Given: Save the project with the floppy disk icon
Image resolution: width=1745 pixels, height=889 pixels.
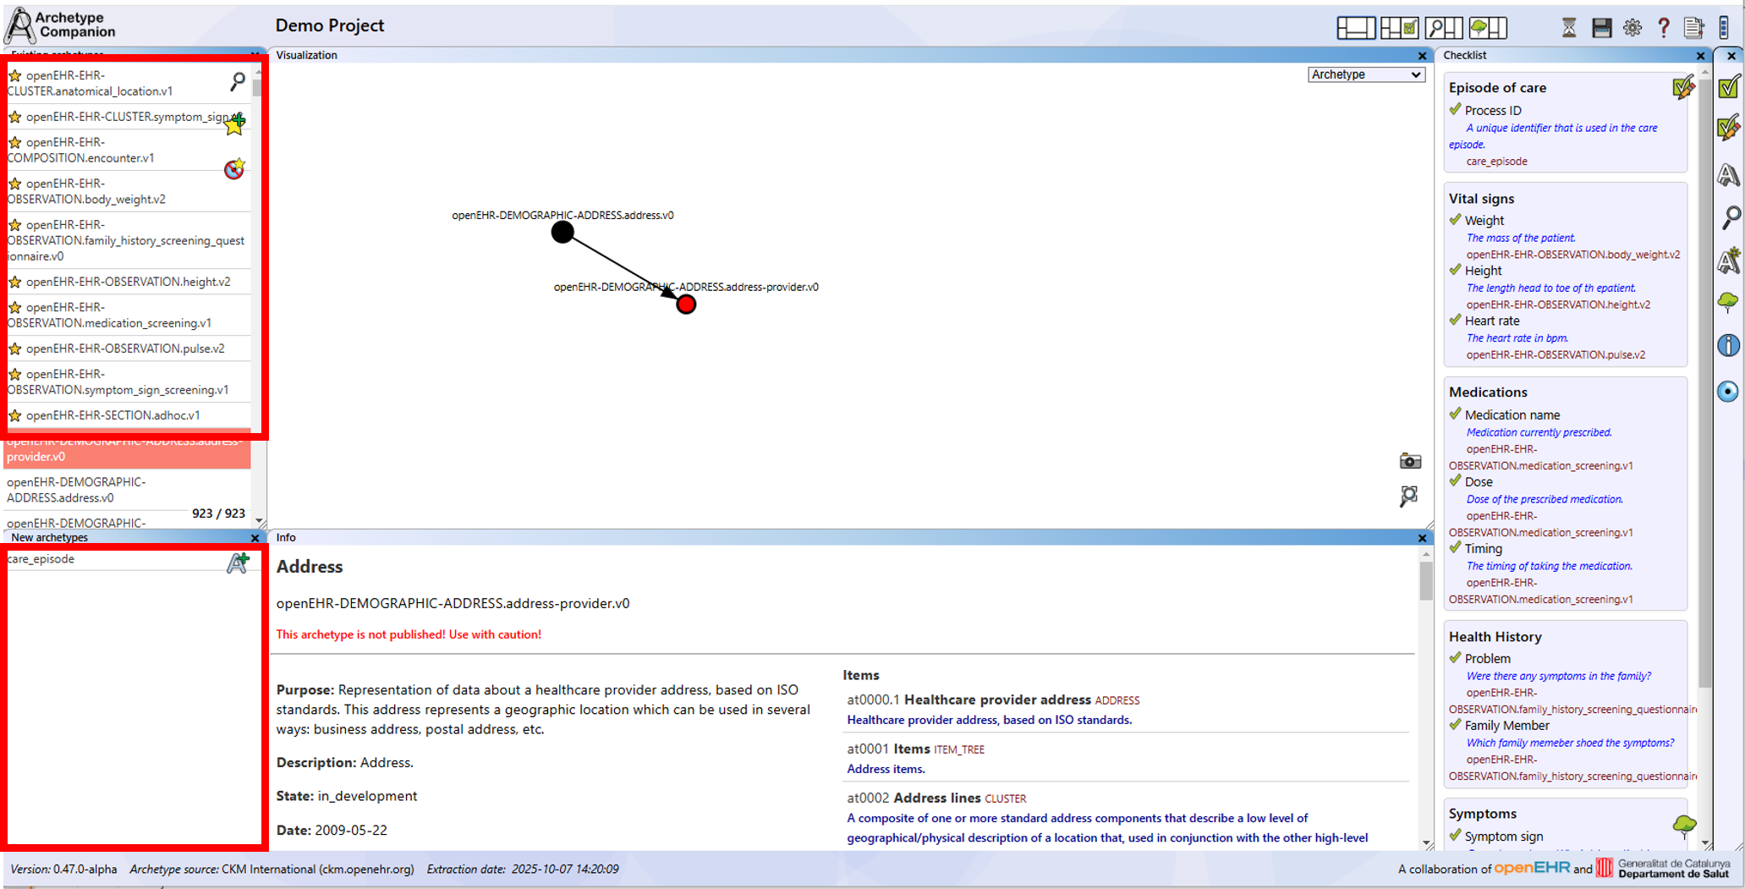Looking at the screenshot, I should click(x=1600, y=28).
